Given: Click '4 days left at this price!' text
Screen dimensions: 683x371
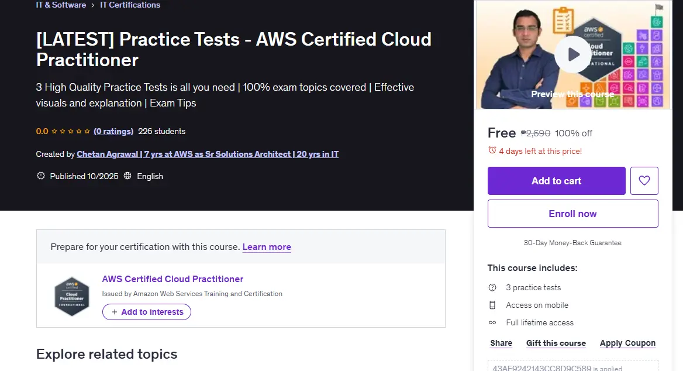Looking at the screenshot, I should [540, 152].
